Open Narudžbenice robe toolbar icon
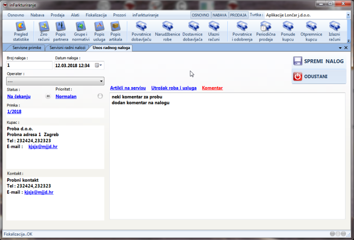This screenshot has width=354, height=240. (x=168, y=31)
